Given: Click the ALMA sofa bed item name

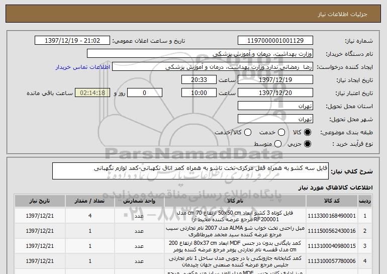Looking at the screenshot, I should pos(235,231).
